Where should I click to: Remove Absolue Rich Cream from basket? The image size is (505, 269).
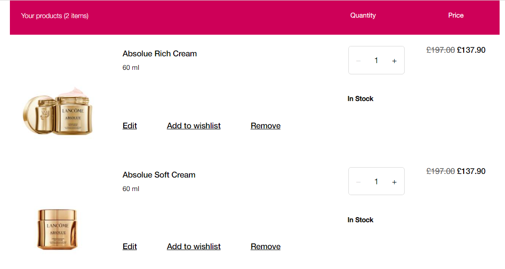[x=266, y=126]
